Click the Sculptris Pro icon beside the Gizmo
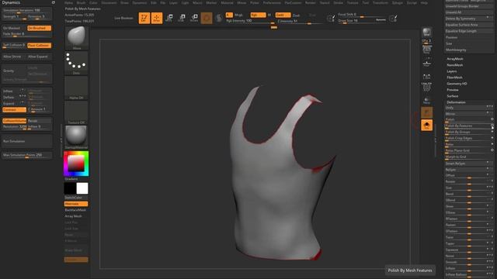This screenshot has height=279, width=497. click(219, 18)
